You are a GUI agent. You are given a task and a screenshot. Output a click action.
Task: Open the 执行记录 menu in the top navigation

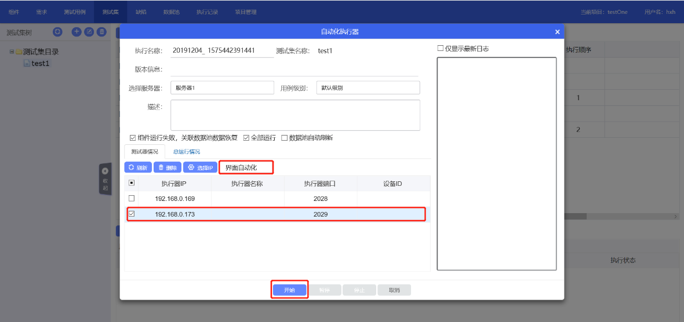click(207, 12)
